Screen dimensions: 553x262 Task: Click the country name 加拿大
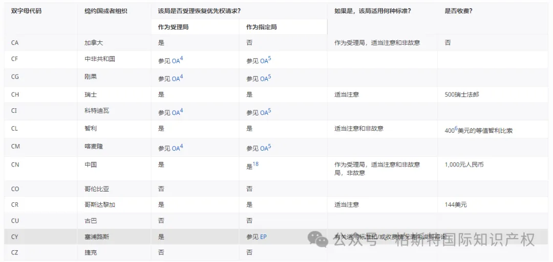point(94,43)
